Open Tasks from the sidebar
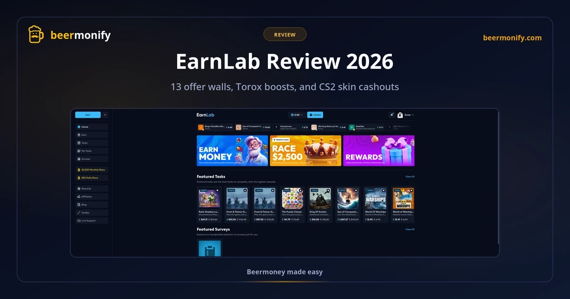 [x=92, y=143]
